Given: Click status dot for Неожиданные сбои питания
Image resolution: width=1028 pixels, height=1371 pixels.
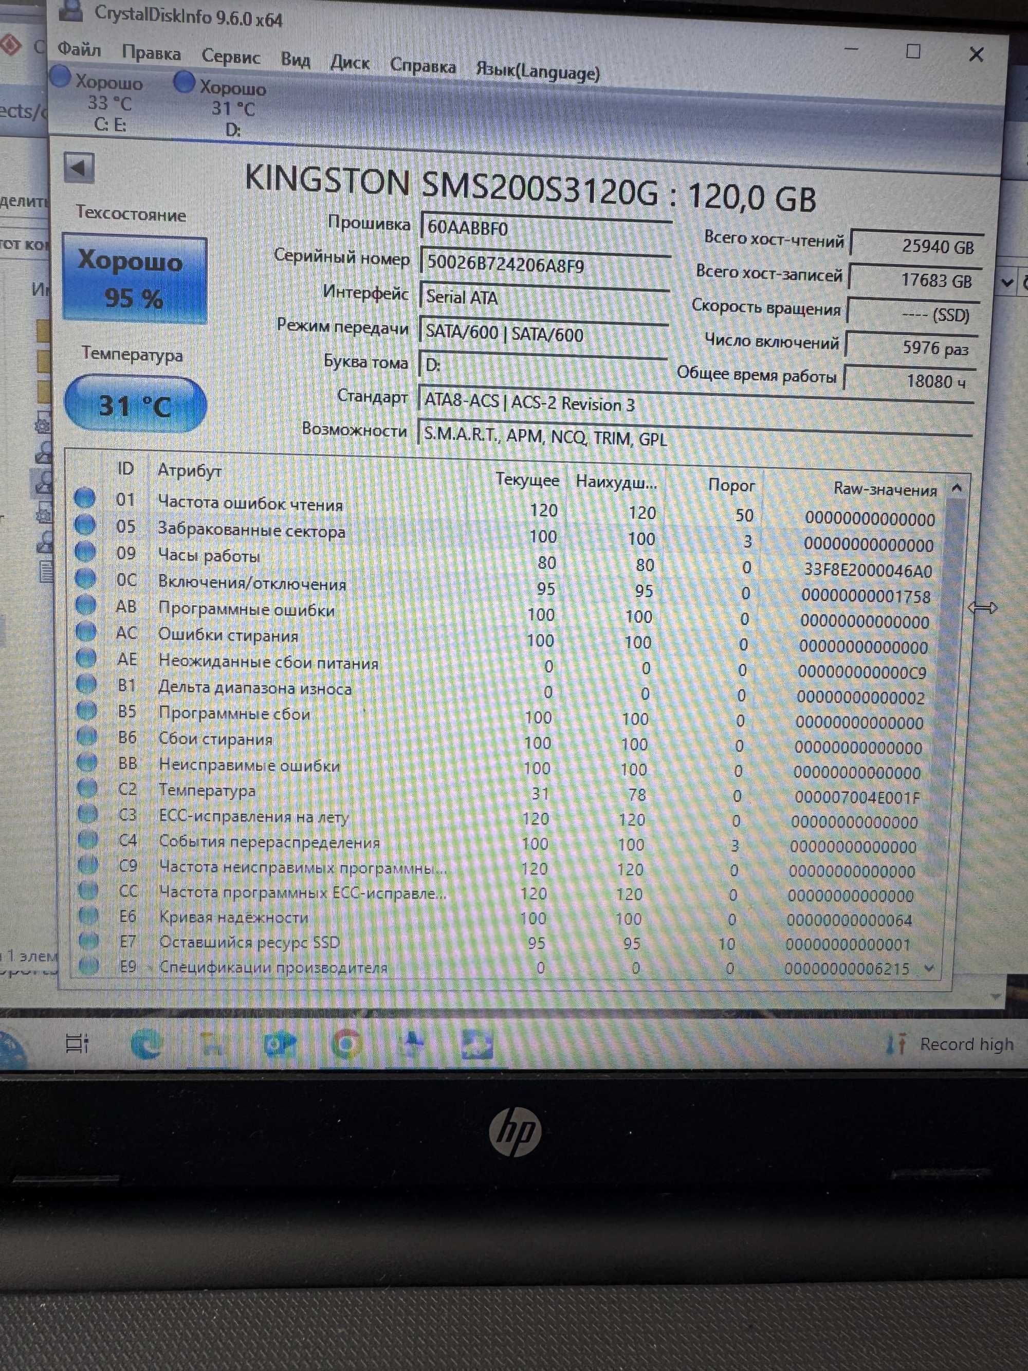Looking at the screenshot, I should [x=86, y=657].
